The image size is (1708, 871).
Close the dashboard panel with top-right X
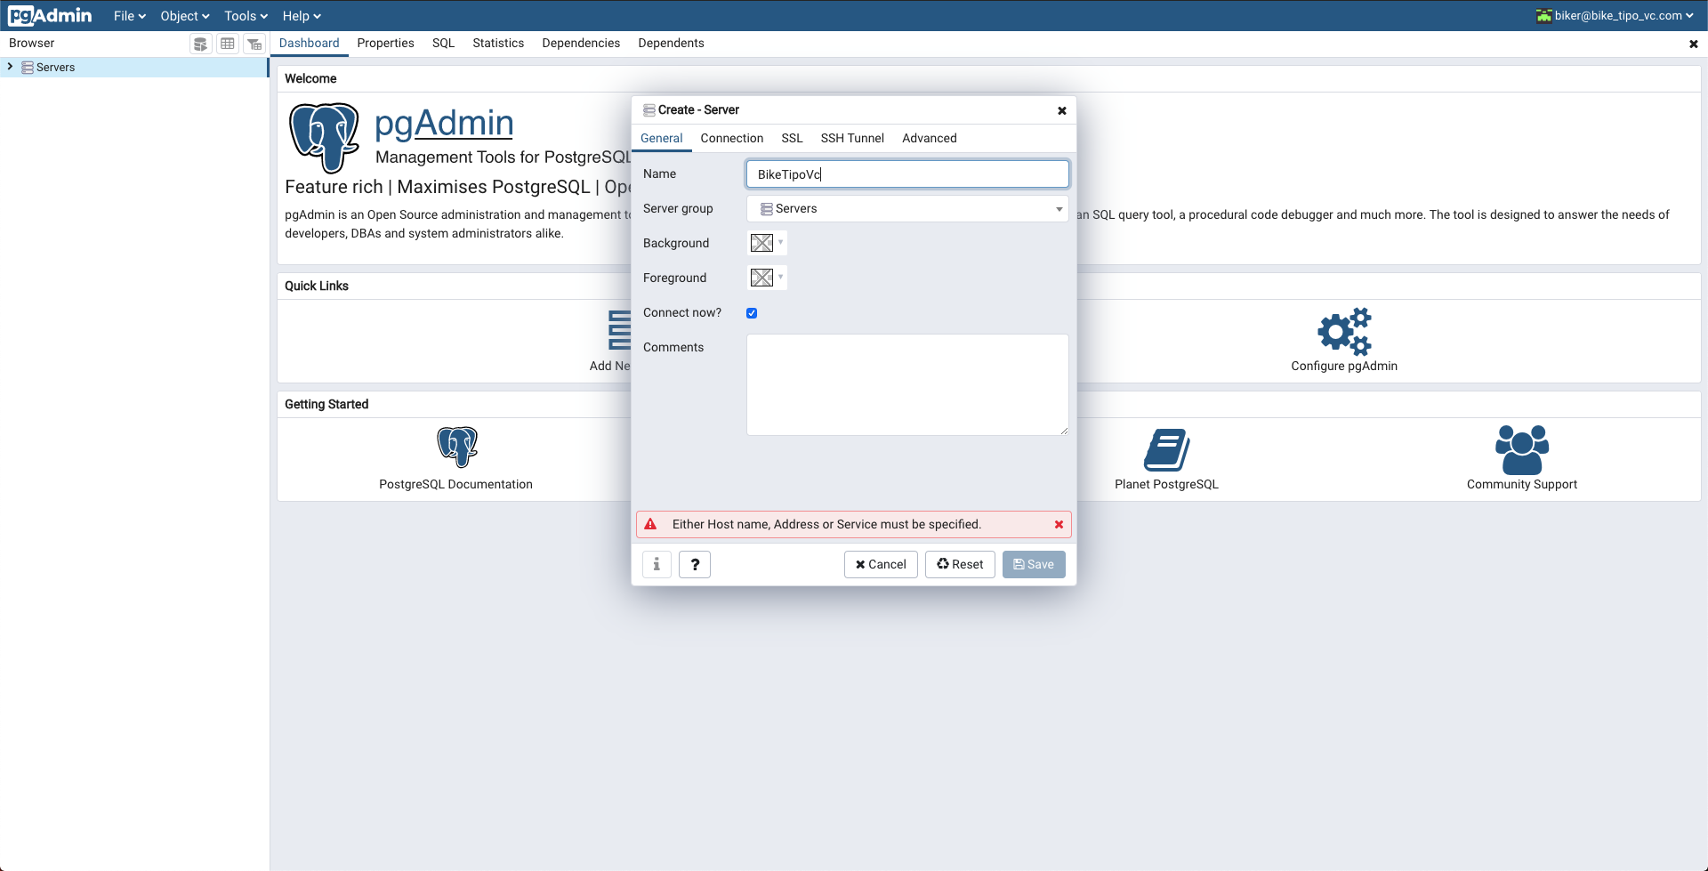(1693, 44)
